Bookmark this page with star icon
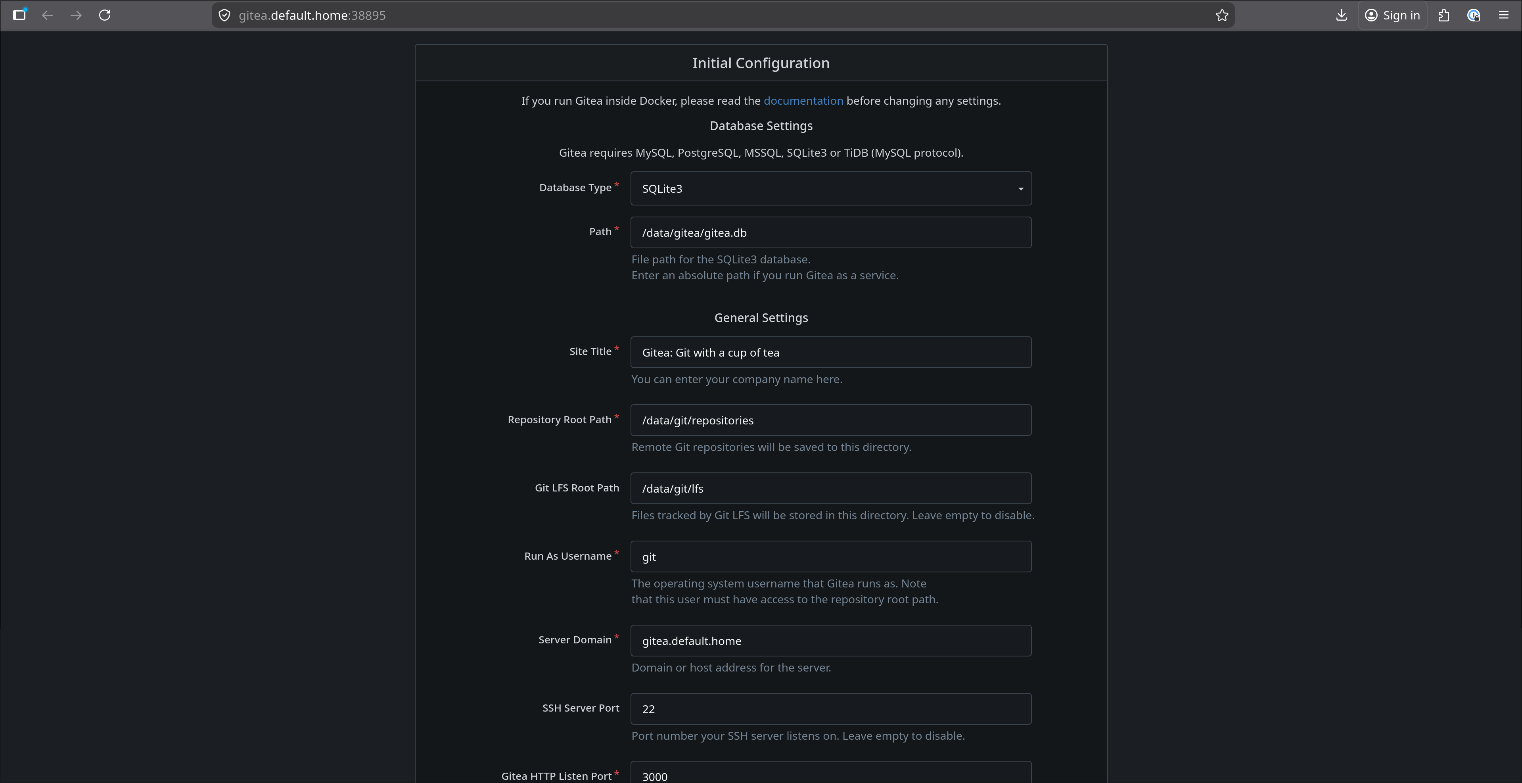1522x783 pixels. pyautogui.click(x=1222, y=15)
